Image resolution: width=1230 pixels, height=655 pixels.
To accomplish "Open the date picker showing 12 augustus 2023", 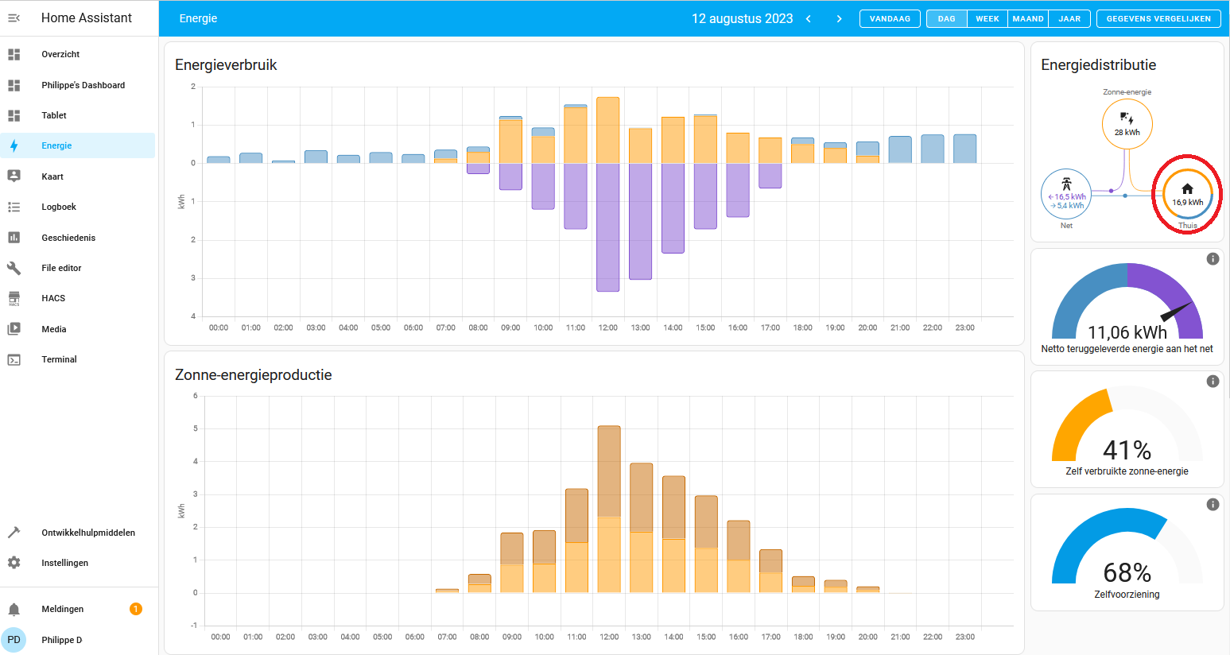I will [x=742, y=18].
